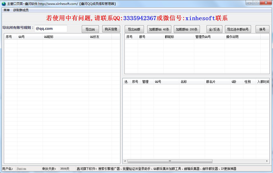Click the 操作说明 column header
The image size is (273, 173).
point(243,37)
